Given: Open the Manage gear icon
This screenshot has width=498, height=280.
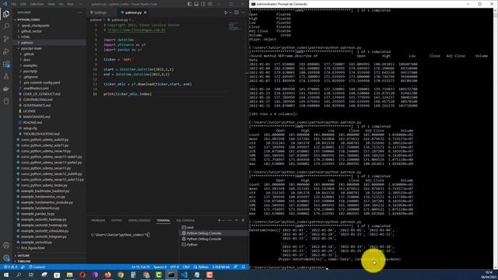Looking at the screenshot, I should [6, 257].
